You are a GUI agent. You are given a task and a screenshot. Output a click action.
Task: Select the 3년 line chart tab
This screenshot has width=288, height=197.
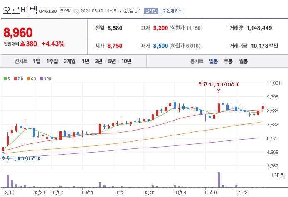pos(98,61)
